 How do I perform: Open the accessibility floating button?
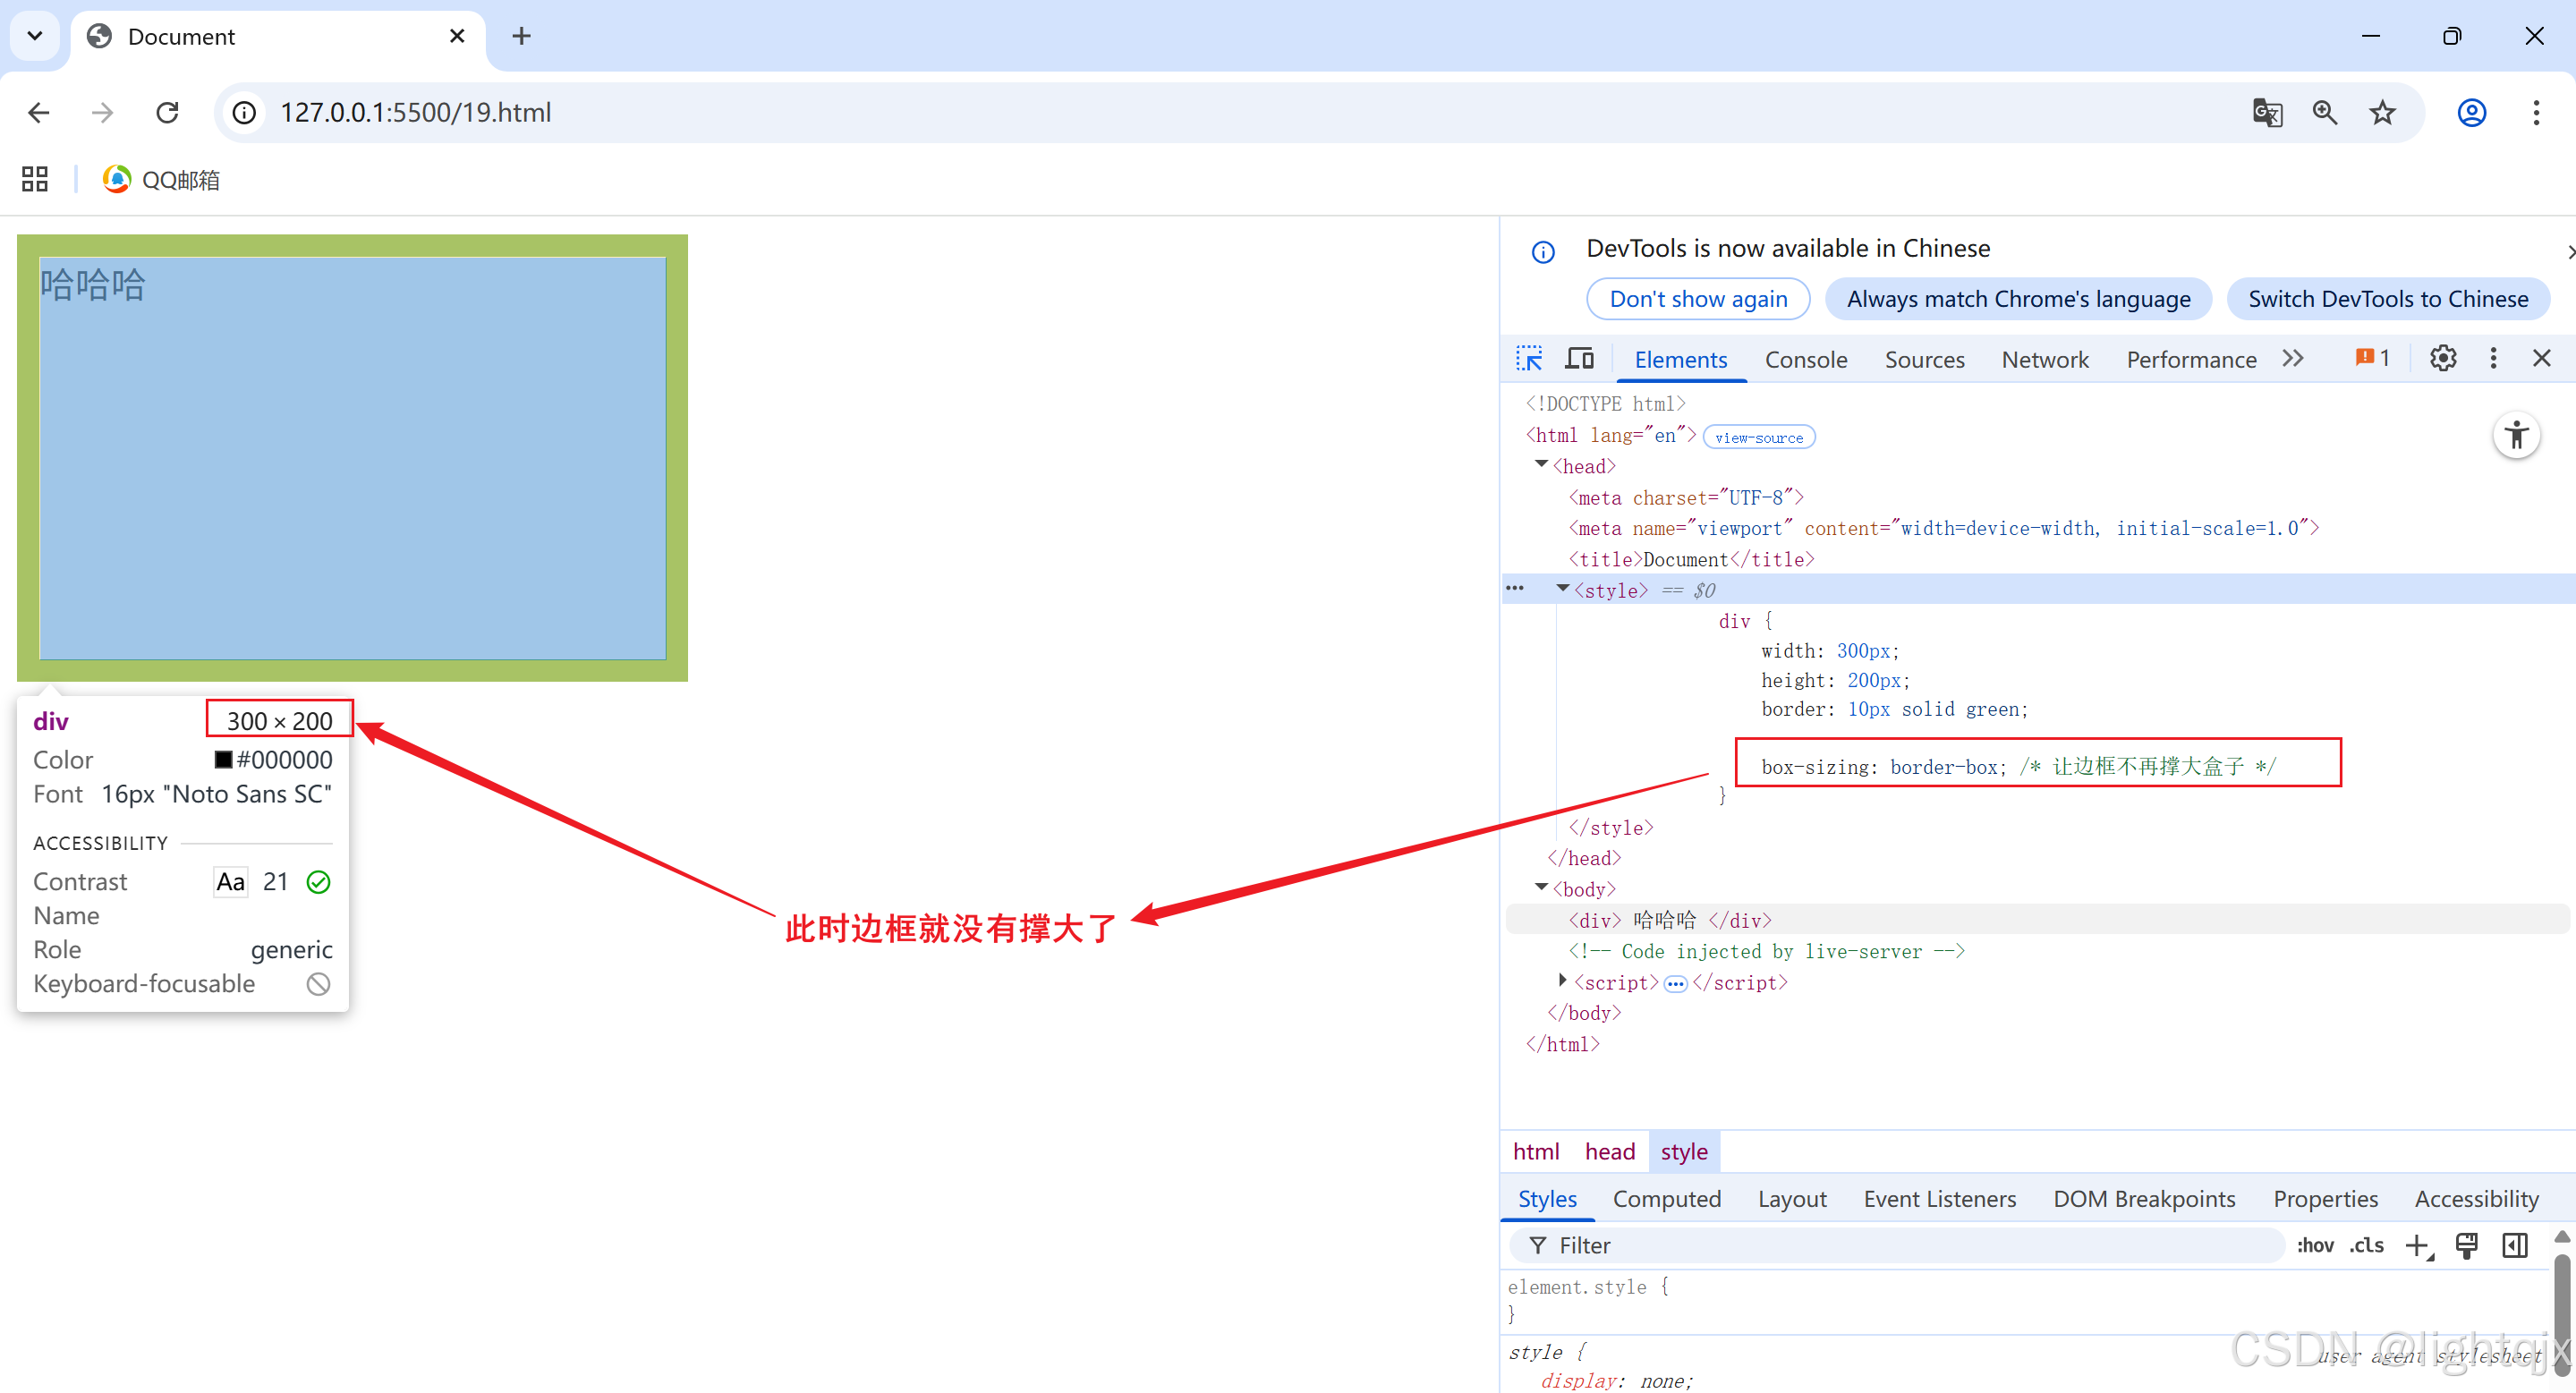coord(2516,436)
